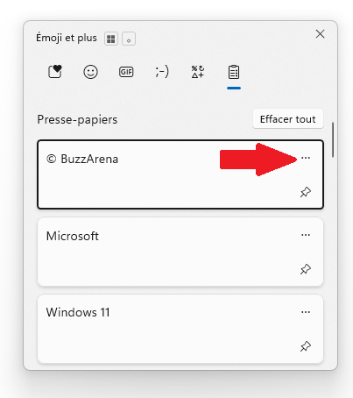
Task: Pin the Microsoft clipboard item
Action: click(x=306, y=269)
